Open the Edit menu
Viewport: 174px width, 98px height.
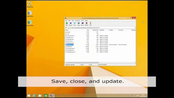69,21
